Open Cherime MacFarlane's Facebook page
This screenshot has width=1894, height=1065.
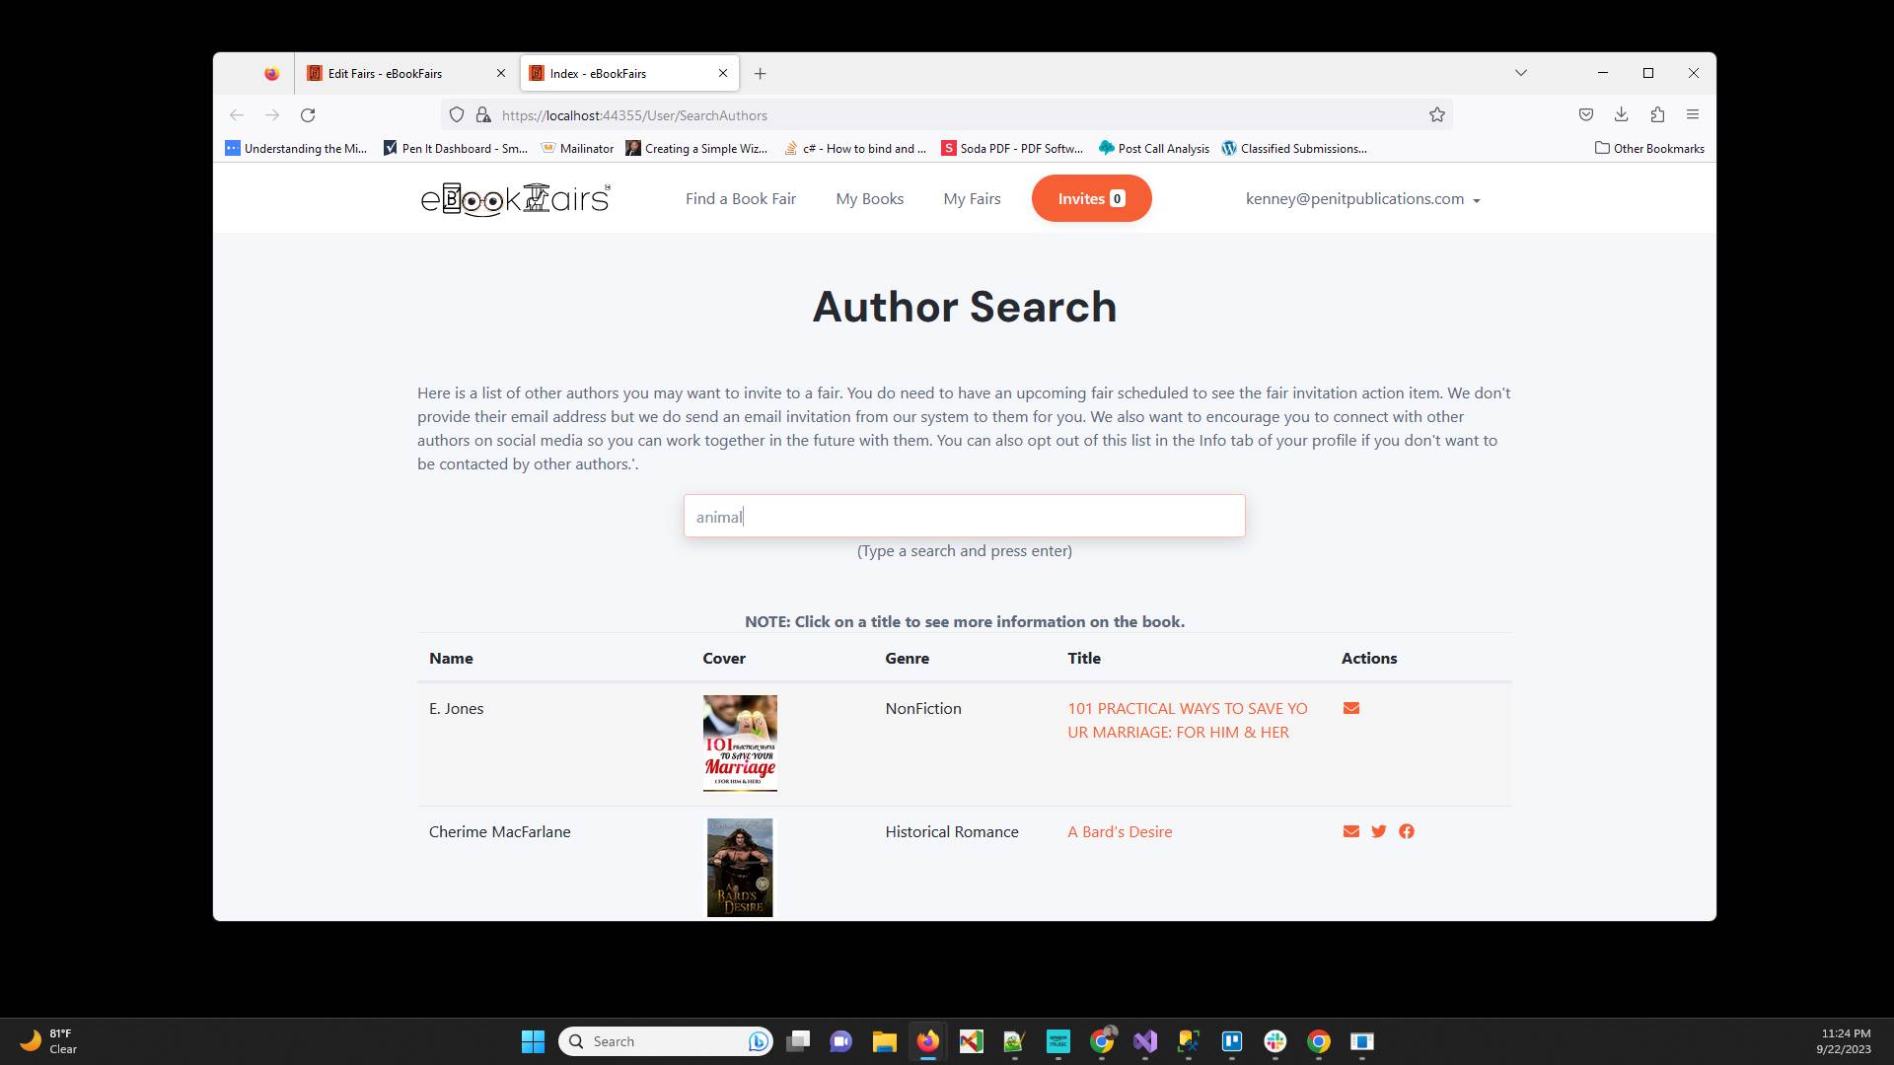pos(1407,831)
